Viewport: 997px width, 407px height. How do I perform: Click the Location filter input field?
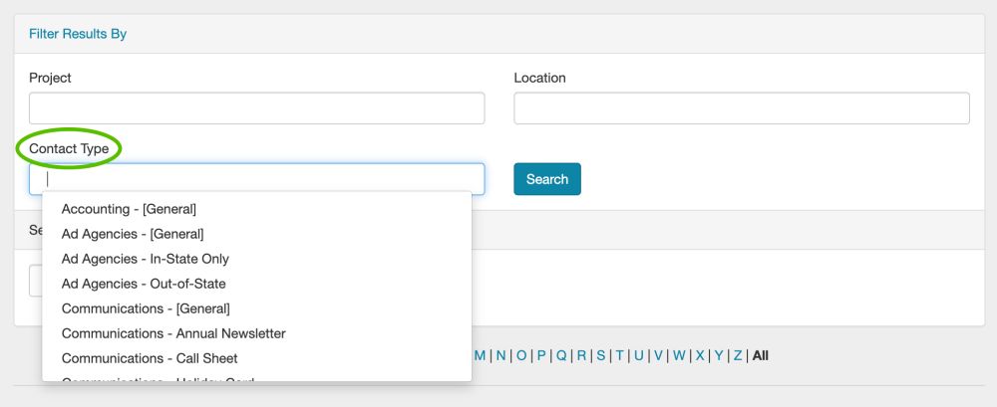(x=741, y=108)
